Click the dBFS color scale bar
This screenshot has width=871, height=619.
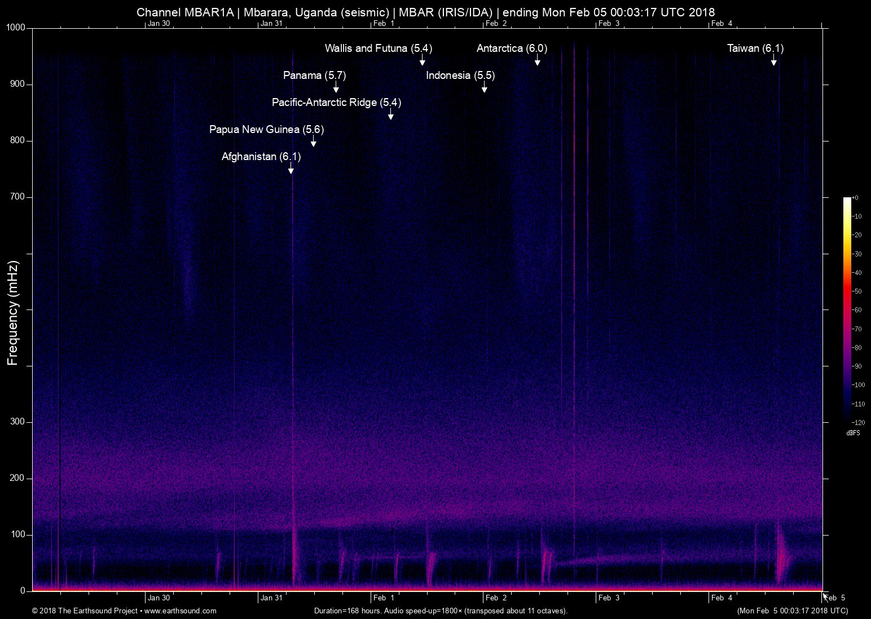click(847, 309)
